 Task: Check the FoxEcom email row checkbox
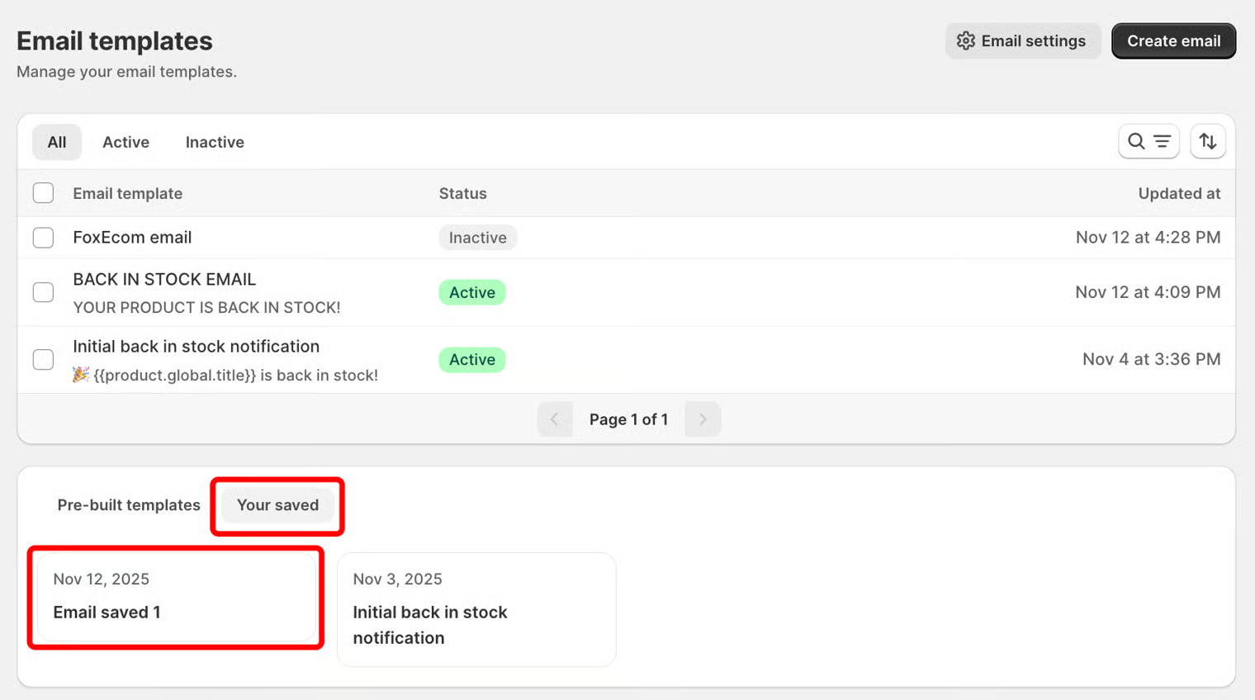[43, 238]
